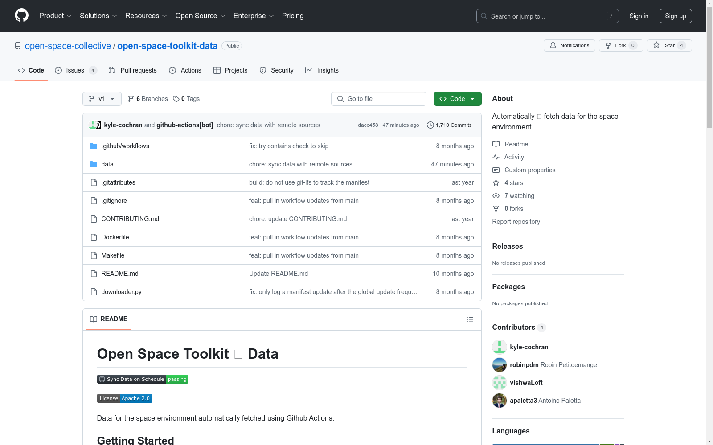Click the forks icon in About sidebar
Viewport: 713px width, 445px height.
tap(496, 209)
